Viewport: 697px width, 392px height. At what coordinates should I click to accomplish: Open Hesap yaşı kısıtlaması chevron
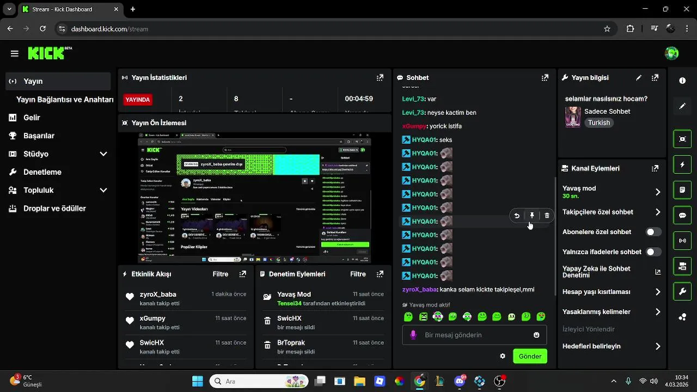click(658, 292)
